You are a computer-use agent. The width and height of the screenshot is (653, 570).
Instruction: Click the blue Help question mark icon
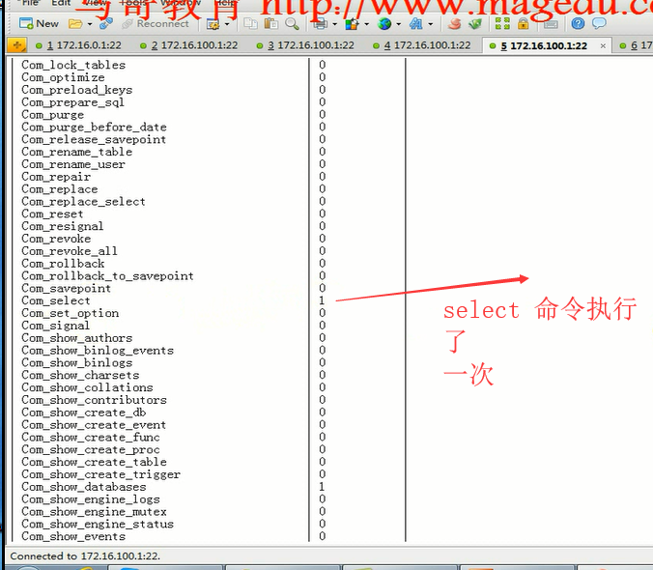[x=578, y=24]
